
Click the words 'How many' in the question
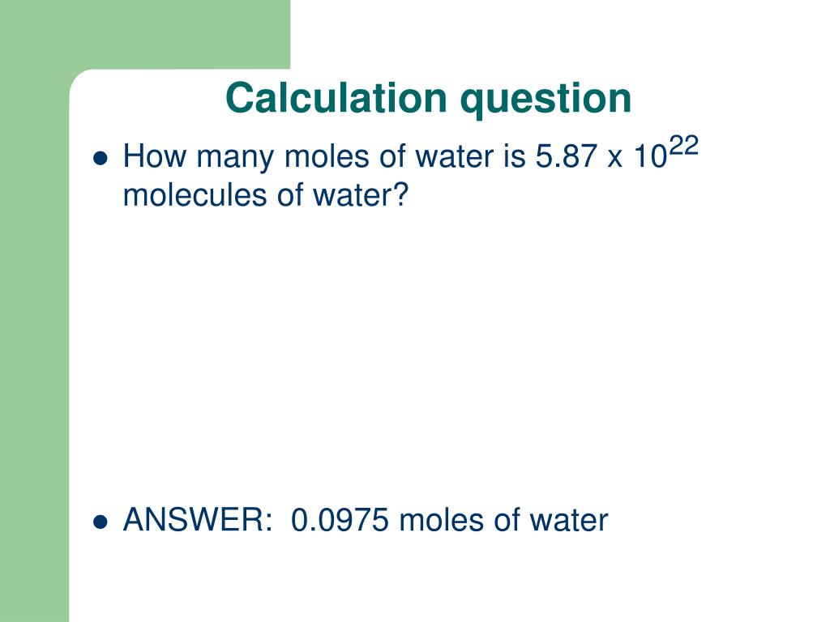click(x=199, y=157)
